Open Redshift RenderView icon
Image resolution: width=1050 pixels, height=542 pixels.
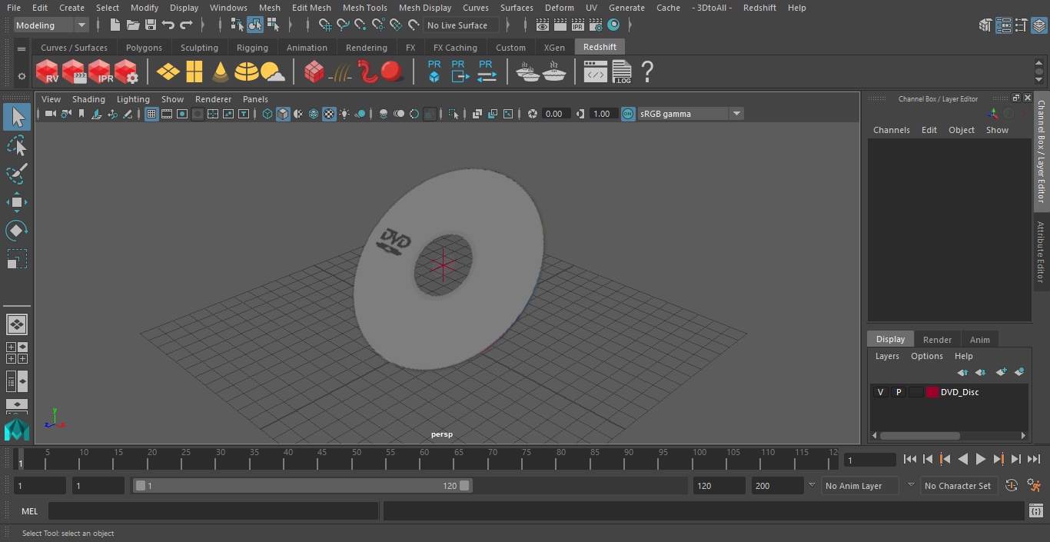[x=48, y=72]
